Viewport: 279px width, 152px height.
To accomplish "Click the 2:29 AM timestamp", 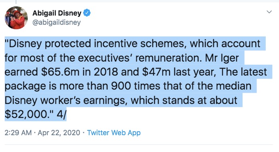I will point(18,133).
